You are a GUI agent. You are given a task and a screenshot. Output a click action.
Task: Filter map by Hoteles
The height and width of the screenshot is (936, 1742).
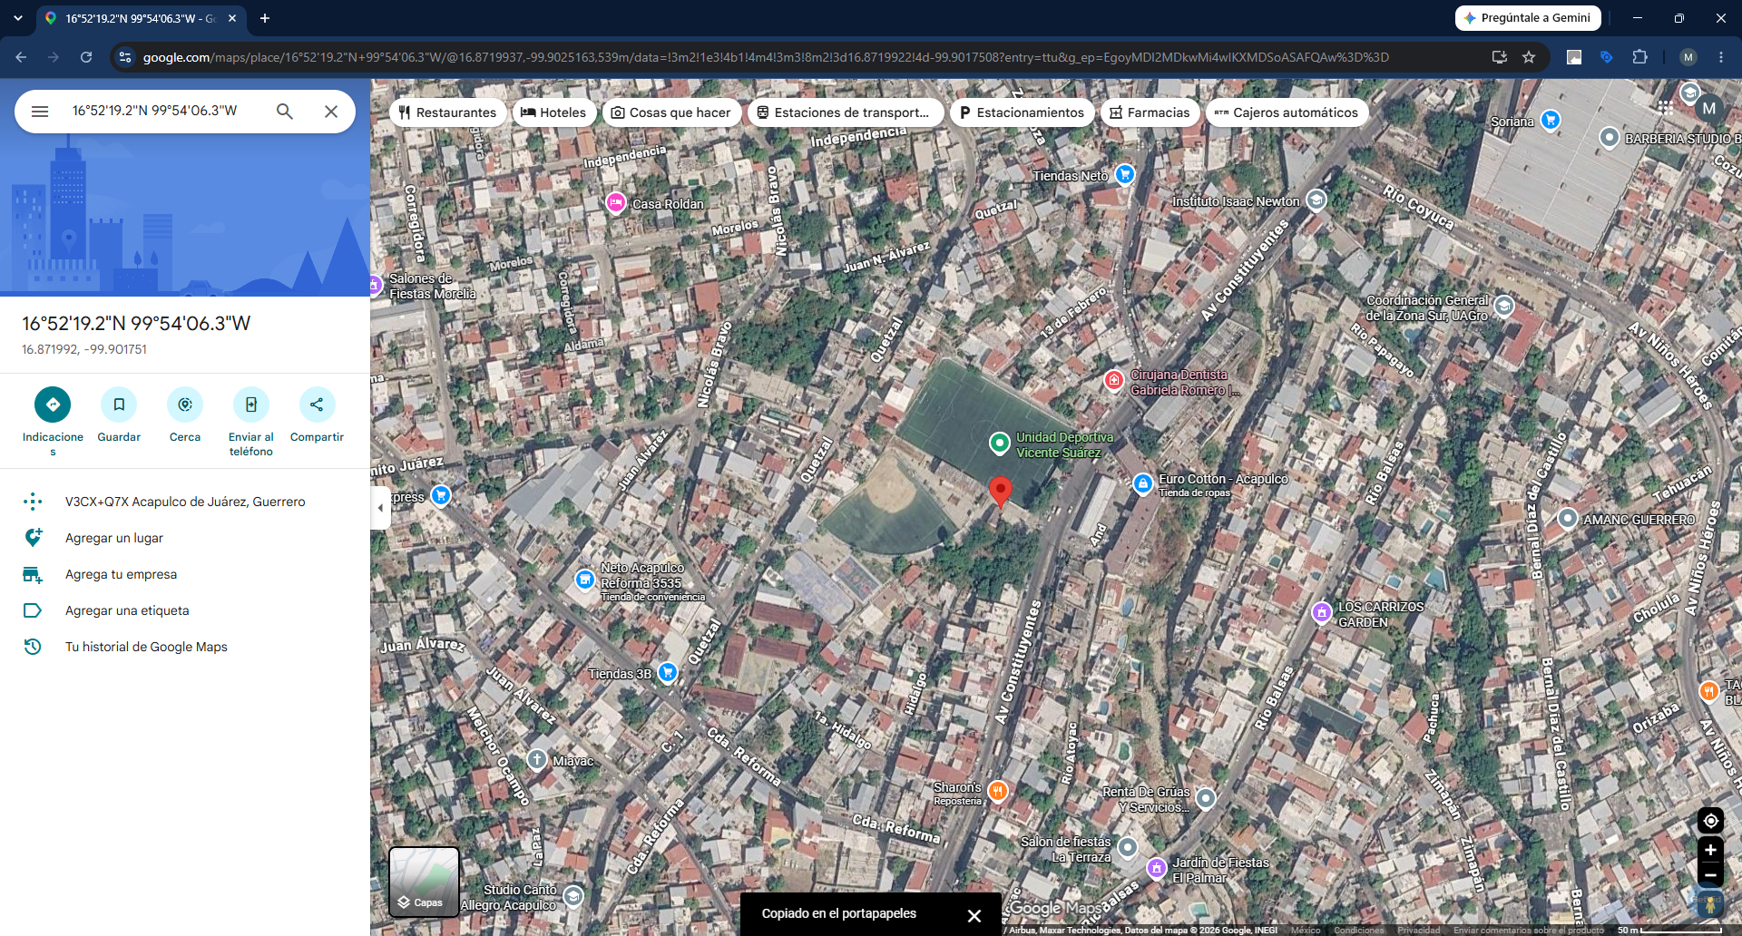(x=553, y=112)
